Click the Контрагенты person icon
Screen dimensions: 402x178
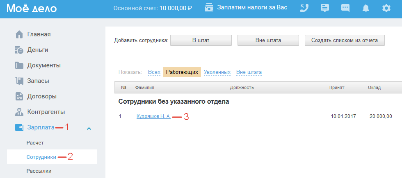pyautogui.click(x=19, y=112)
